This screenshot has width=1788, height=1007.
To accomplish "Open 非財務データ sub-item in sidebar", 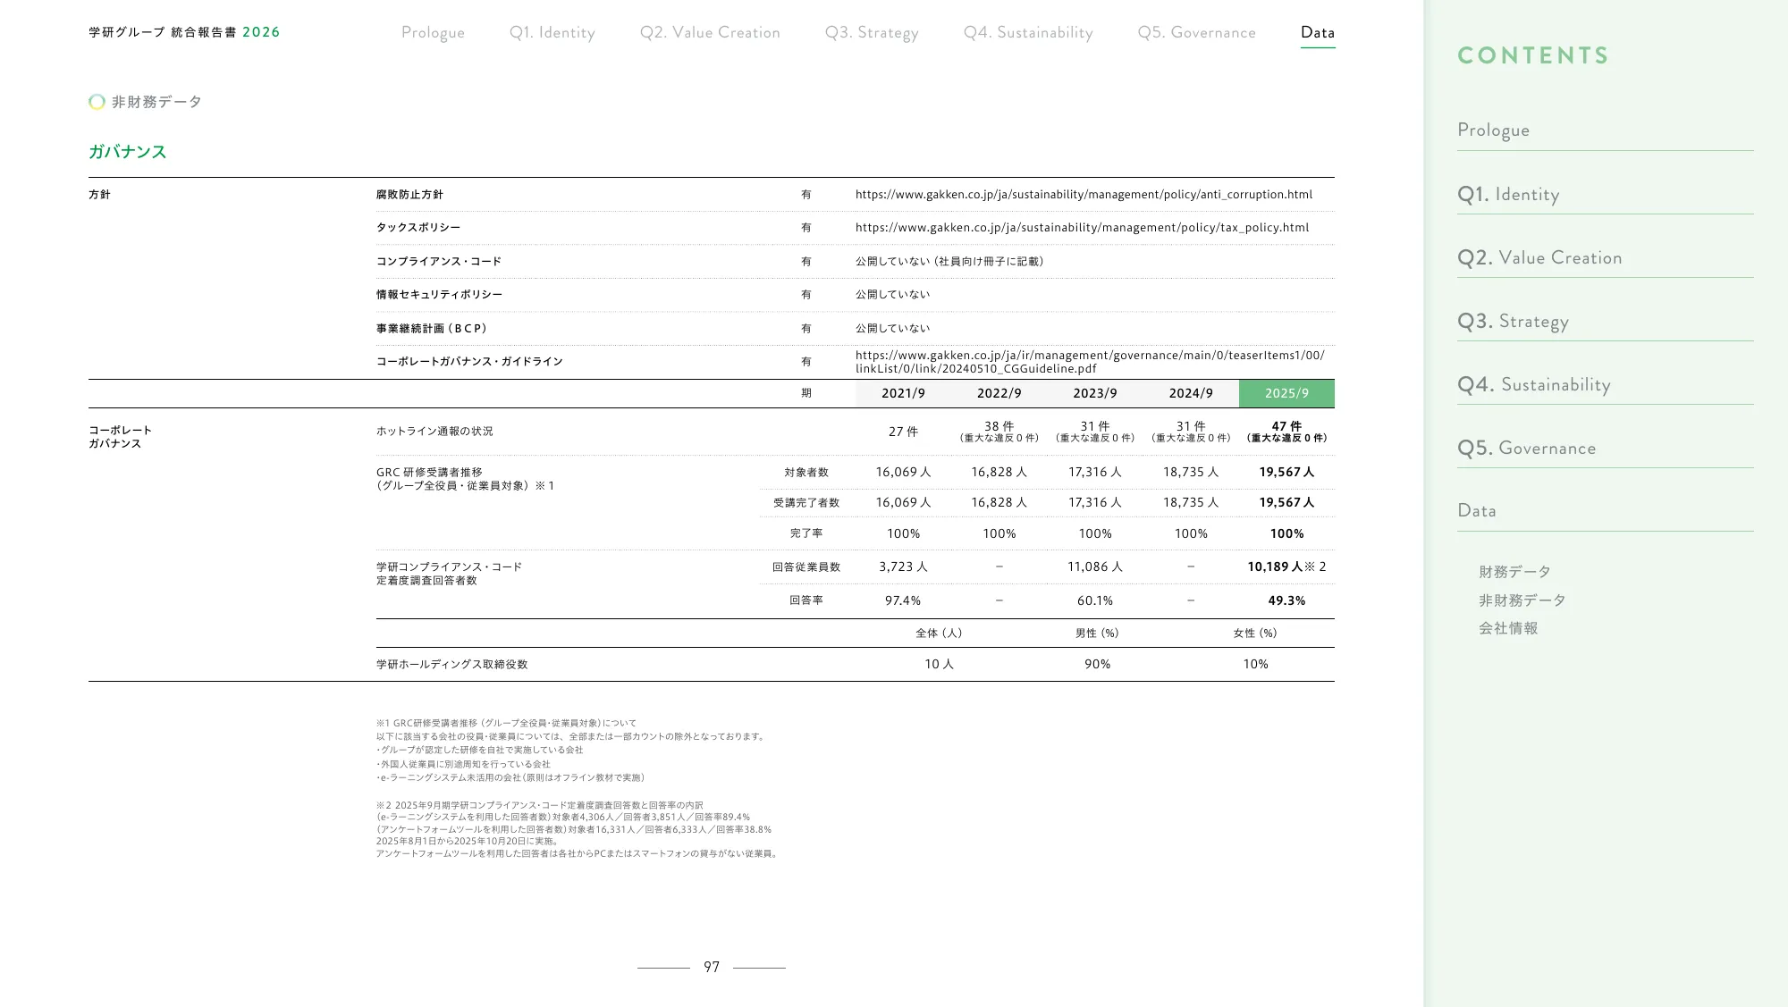I will [x=1522, y=600].
